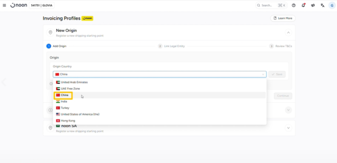Click the Invoicing Profiles title
Screen dimensions: 337x163
tap(62, 18)
